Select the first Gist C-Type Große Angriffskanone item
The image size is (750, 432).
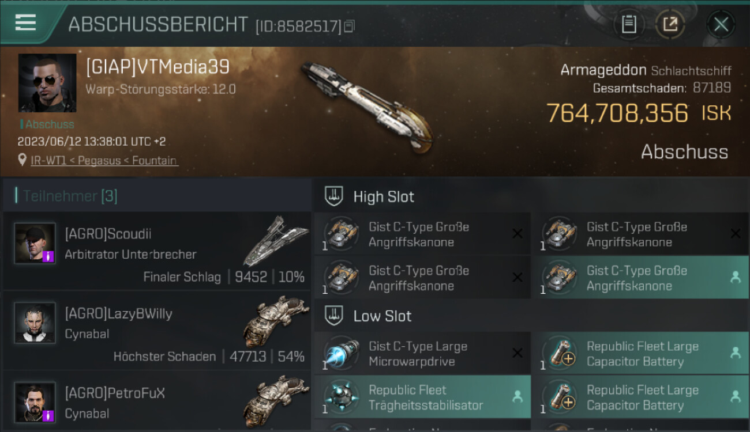click(x=422, y=234)
